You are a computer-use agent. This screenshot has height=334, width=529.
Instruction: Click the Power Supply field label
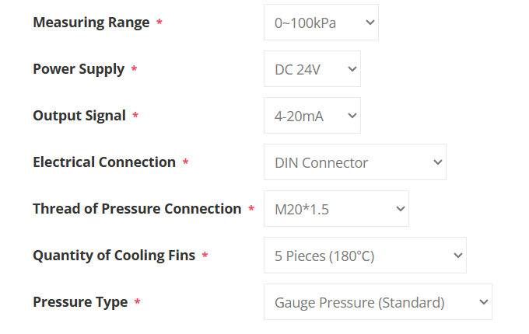[x=79, y=69]
